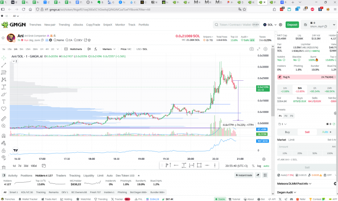Toggle auto scale on chart
The height and width of the screenshot is (201, 338).
point(266,166)
